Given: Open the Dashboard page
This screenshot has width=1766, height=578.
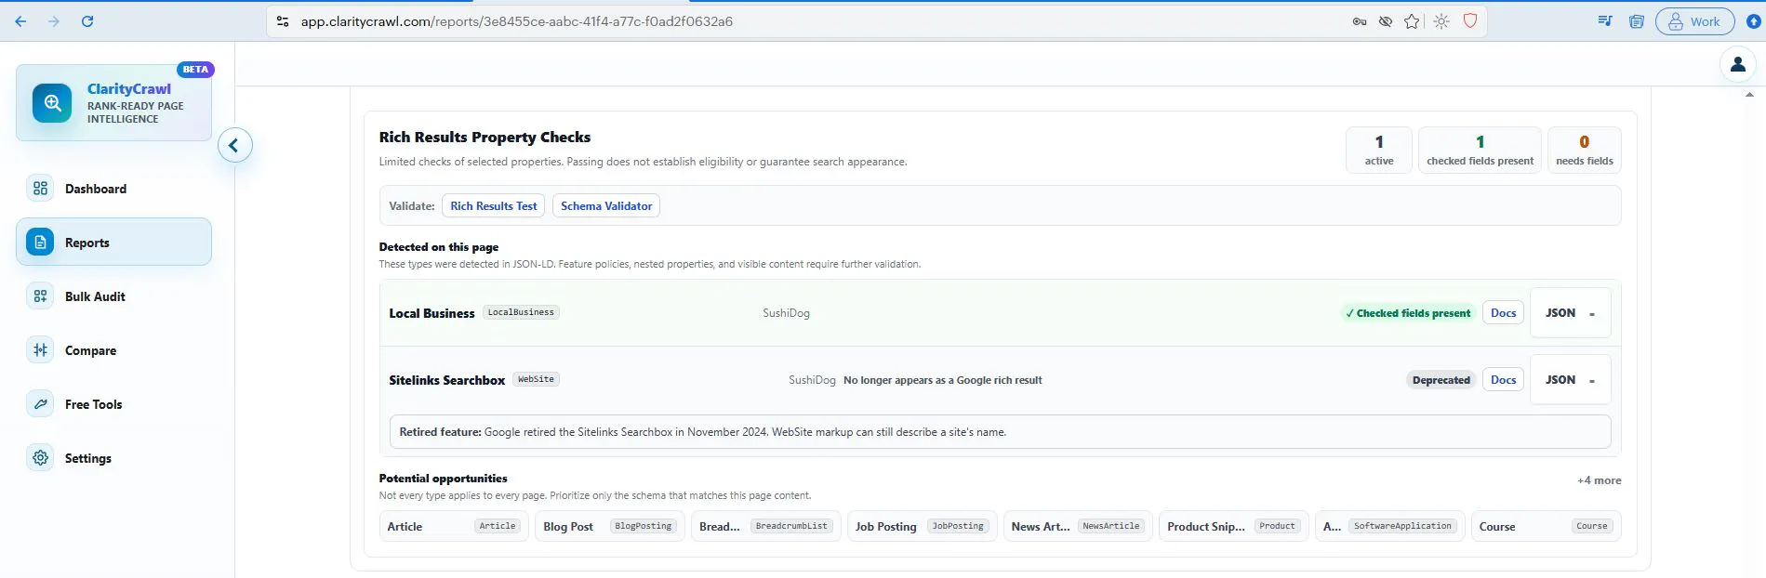Looking at the screenshot, I should pyautogui.click(x=113, y=189).
